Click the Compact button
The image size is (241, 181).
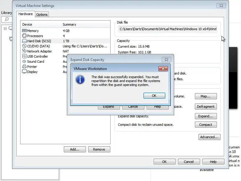click(x=206, y=125)
